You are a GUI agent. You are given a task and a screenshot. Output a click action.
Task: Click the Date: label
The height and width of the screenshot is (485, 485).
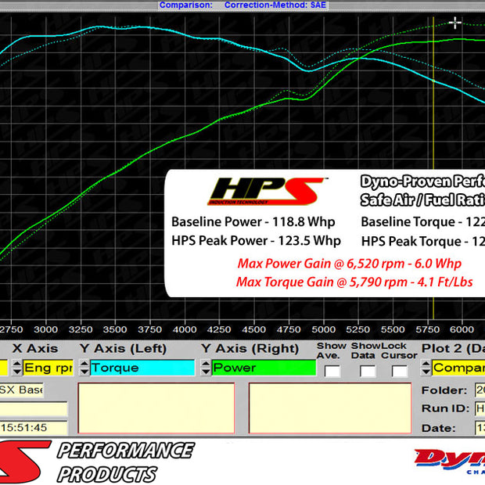438,428
